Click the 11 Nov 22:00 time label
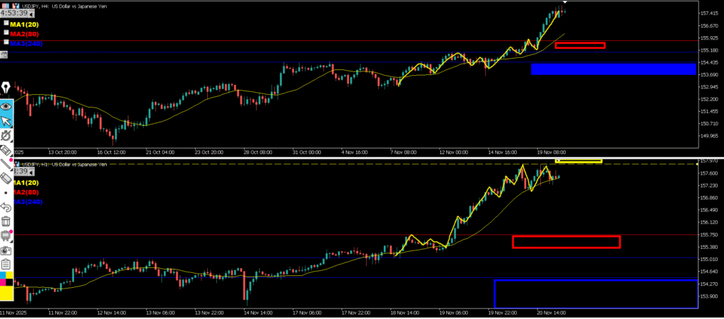The height and width of the screenshot is (319, 724). point(63,313)
